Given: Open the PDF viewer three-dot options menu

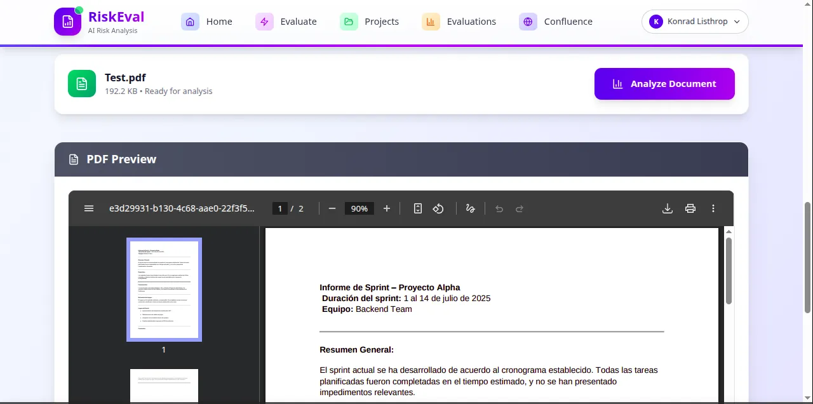Looking at the screenshot, I should click(x=713, y=208).
